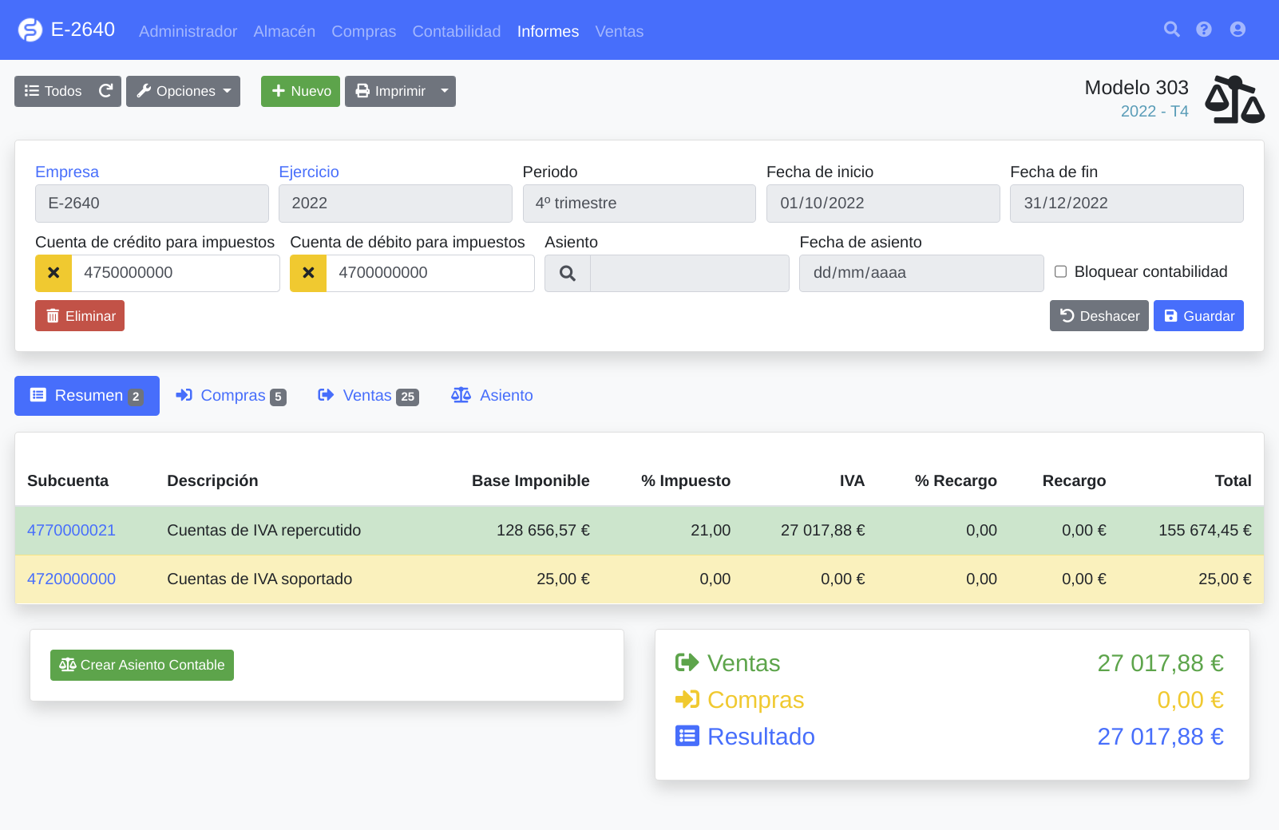The height and width of the screenshot is (830, 1279).
Task: Click the search magnifier icon in navbar
Action: (x=1171, y=30)
